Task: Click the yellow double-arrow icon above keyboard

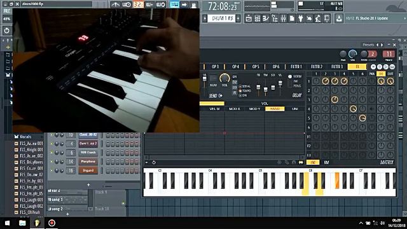Action: click(x=301, y=163)
